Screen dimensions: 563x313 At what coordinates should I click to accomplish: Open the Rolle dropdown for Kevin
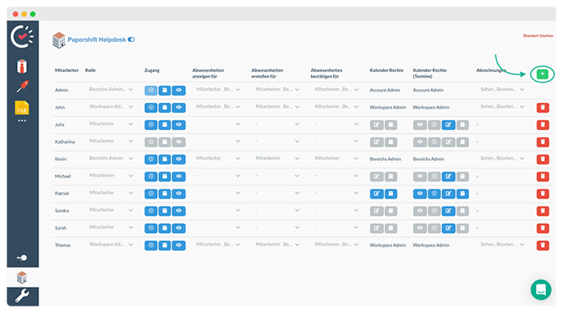[111, 158]
